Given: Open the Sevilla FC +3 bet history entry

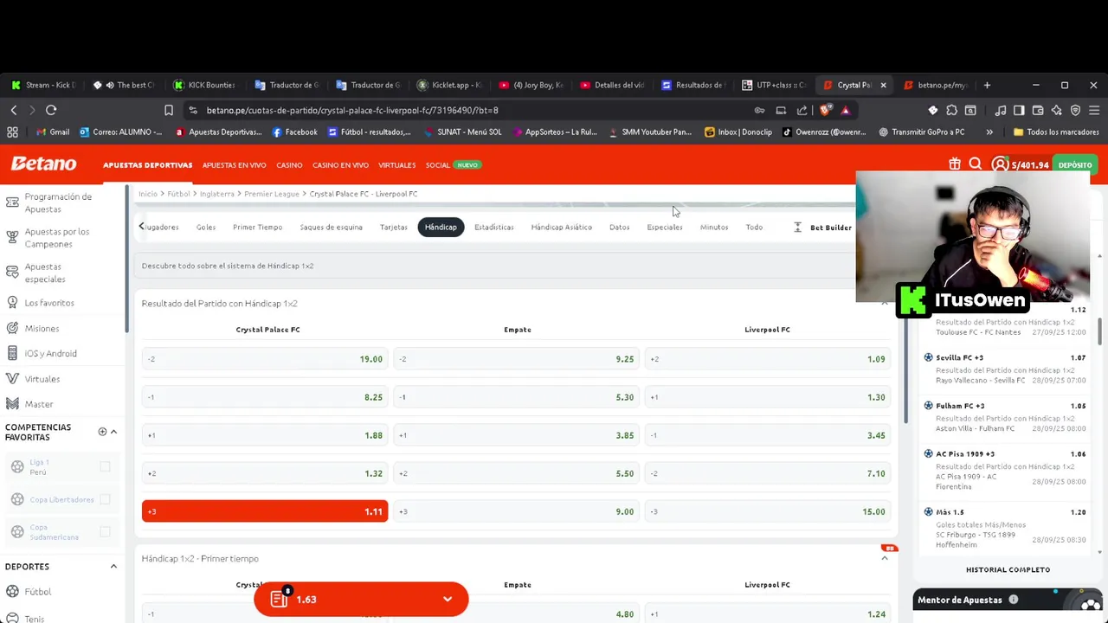Looking at the screenshot, I should 1004,368.
